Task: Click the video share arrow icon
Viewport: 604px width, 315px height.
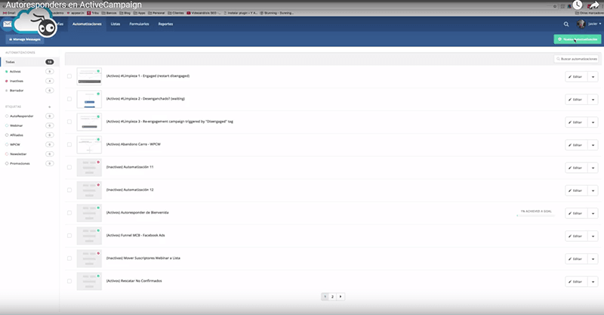Action: pos(594,5)
